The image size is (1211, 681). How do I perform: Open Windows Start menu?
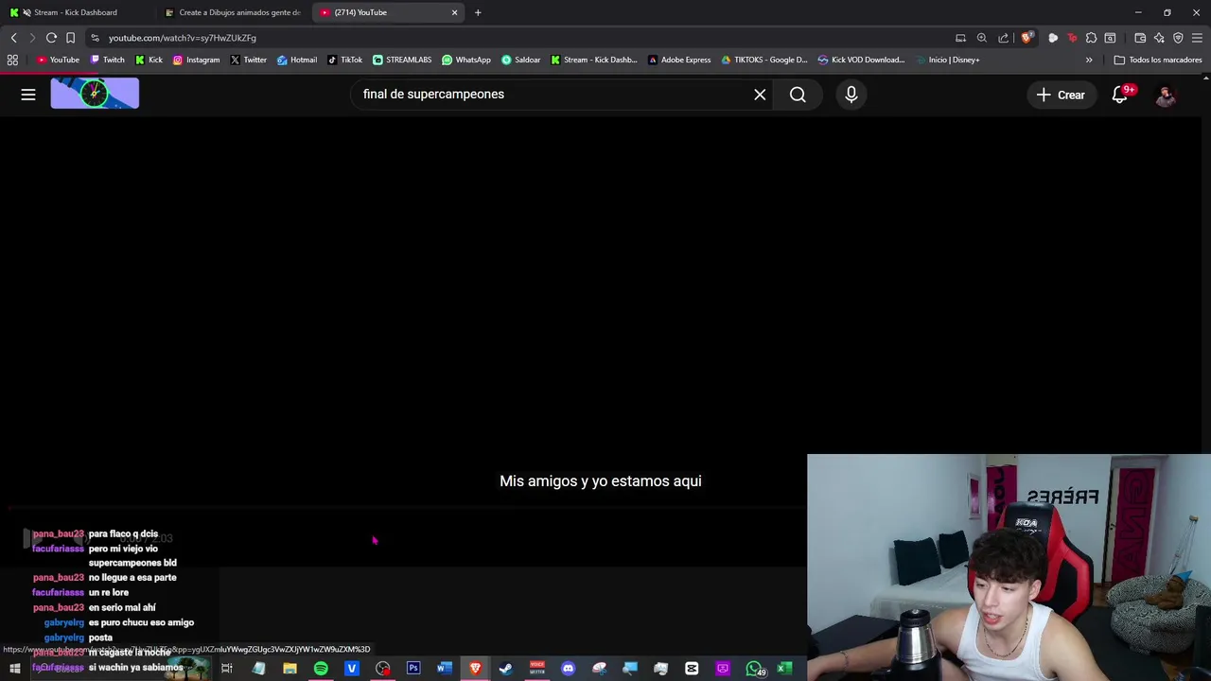15,669
